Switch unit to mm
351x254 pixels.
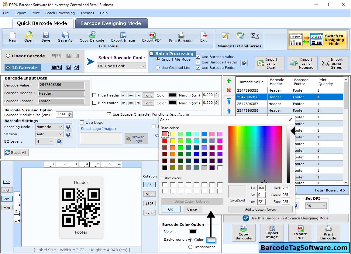coord(7,208)
